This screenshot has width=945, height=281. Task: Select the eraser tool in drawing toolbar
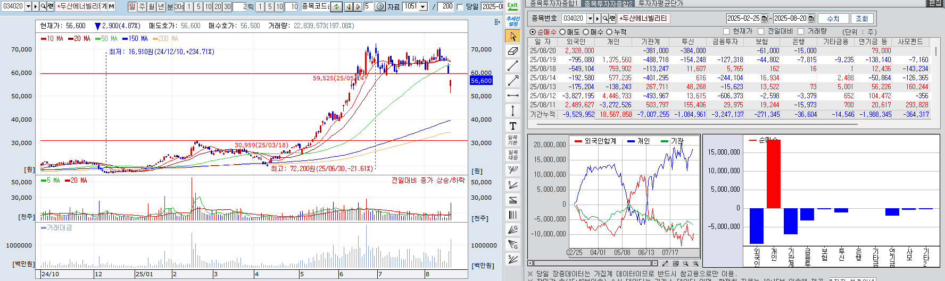click(x=512, y=51)
